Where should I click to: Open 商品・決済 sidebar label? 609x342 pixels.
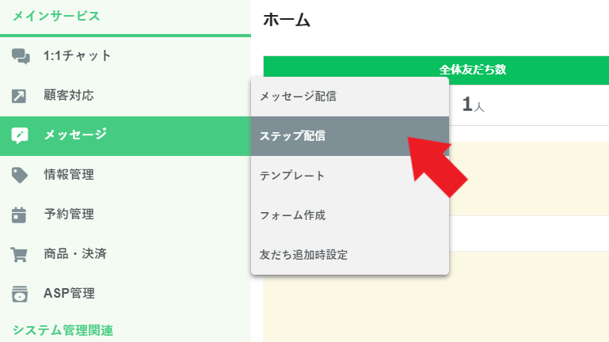[75, 254]
